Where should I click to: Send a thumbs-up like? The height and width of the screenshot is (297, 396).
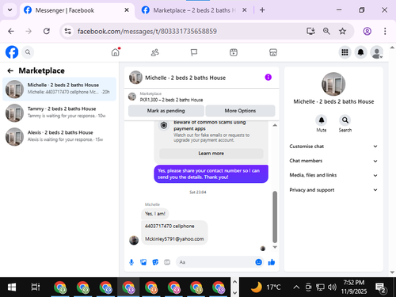point(272,262)
